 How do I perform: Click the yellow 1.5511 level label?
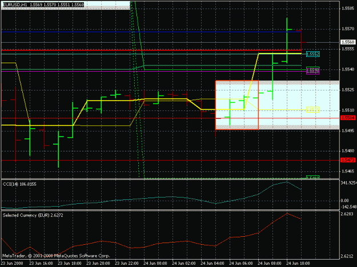click(x=313, y=110)
